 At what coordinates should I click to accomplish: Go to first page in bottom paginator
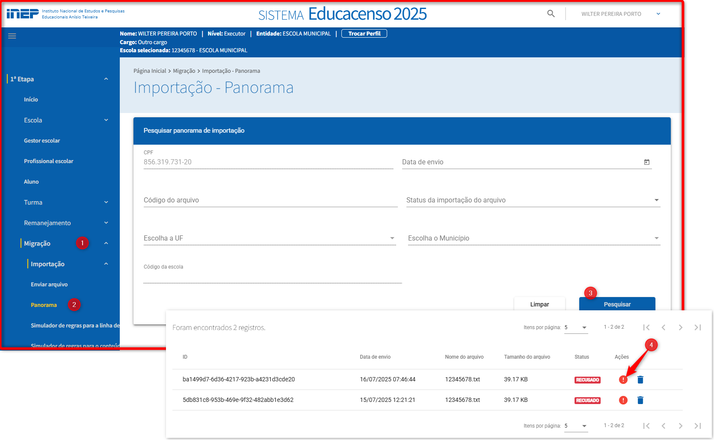point(646,426)
